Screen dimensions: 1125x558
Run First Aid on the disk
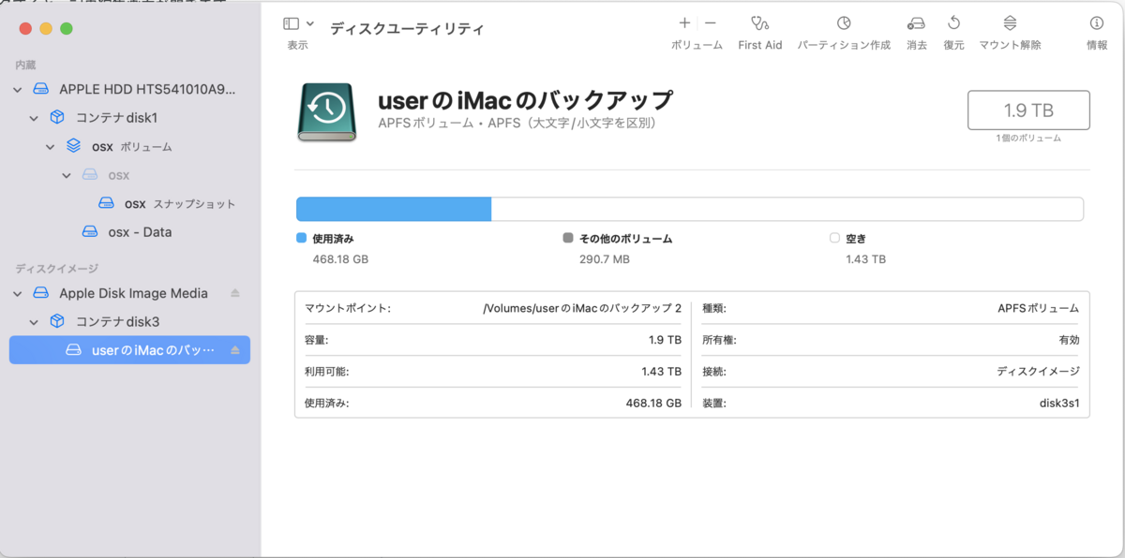pyautogui.click(x=760, y=23)
